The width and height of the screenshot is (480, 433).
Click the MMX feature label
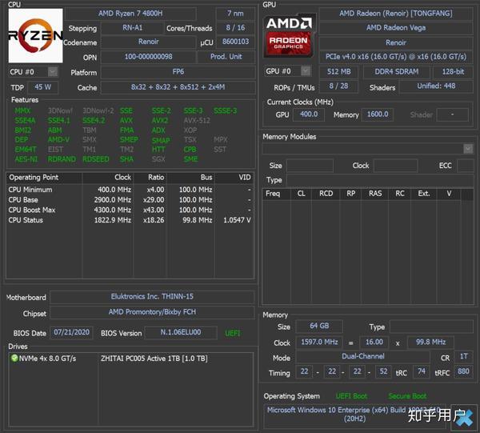pos(22,111)
